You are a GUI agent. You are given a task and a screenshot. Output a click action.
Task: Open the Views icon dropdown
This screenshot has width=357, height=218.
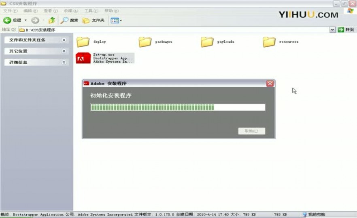[x=116, y=21]
